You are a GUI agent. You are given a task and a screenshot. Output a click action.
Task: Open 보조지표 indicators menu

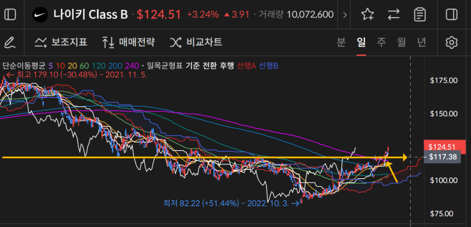point(61,42)
